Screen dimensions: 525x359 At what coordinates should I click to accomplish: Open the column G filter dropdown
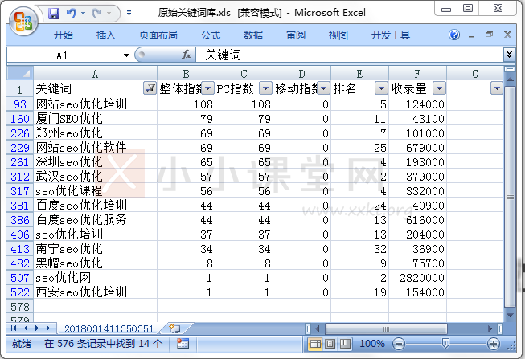coord(497,88)
